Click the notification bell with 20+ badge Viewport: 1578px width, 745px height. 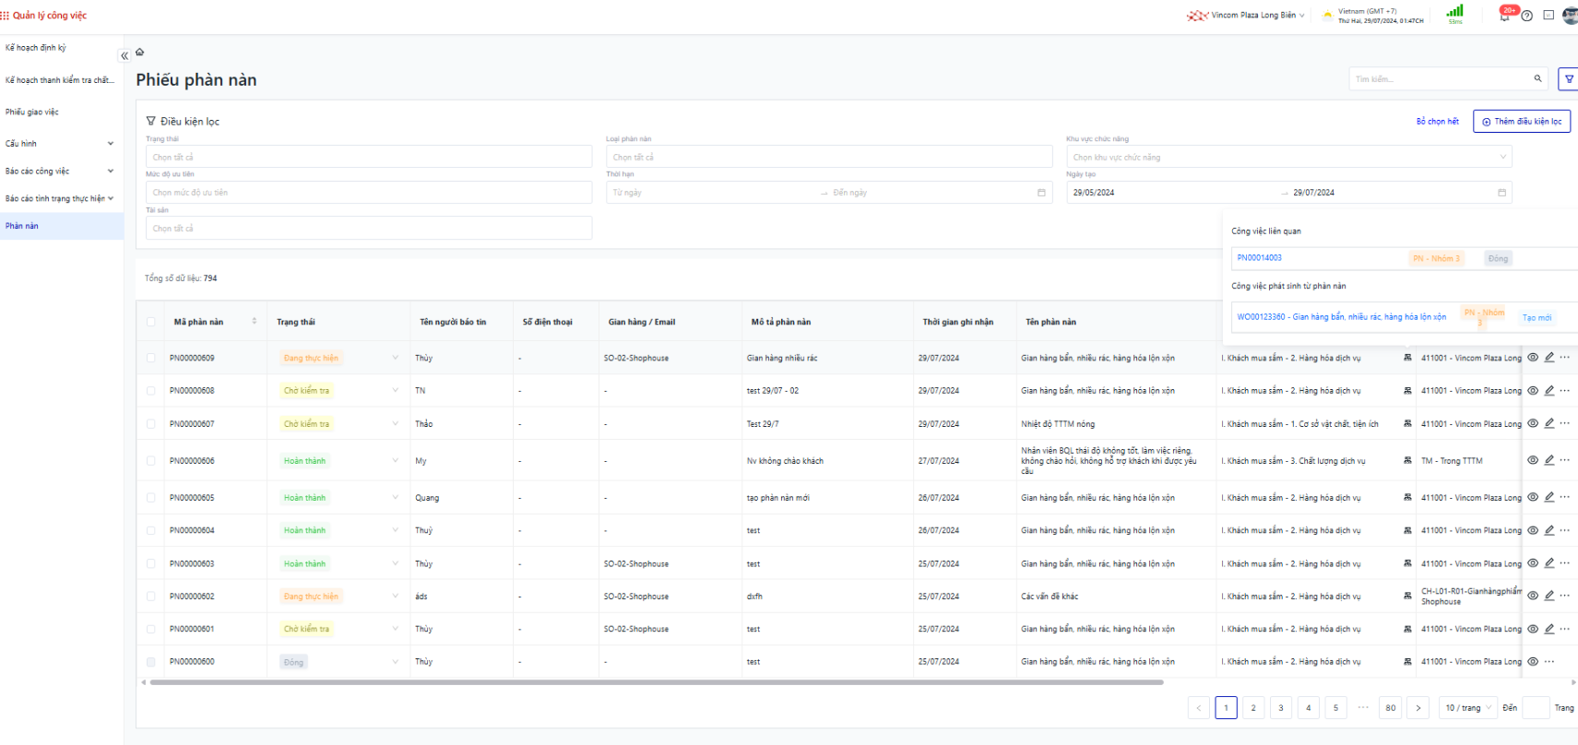(1505, 15)
